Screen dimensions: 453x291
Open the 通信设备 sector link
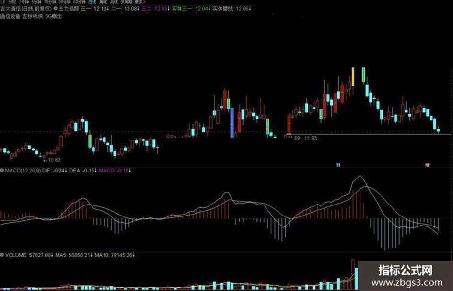pos(10,16)
